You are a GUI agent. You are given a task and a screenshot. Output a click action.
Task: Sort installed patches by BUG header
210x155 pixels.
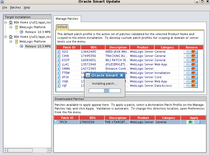(93, 47)
